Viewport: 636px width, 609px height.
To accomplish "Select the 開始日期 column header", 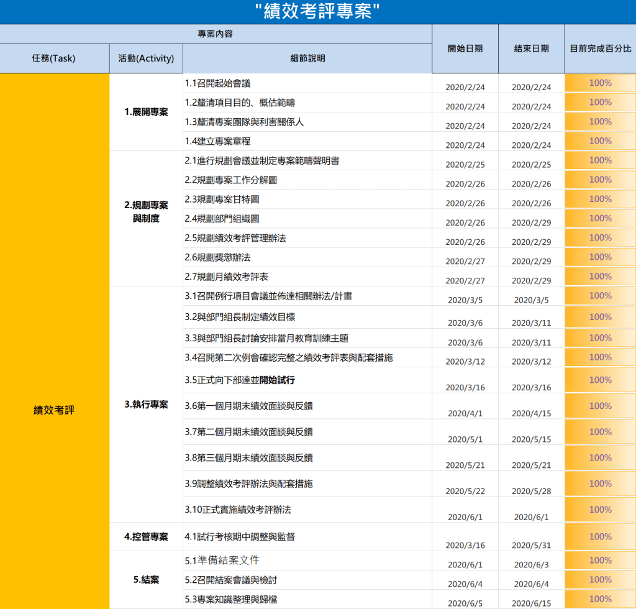I will pyautogui.click(x=465, y=48).
